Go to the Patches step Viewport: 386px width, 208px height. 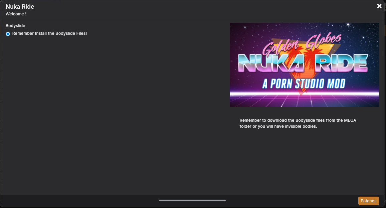tap(368, 201)
